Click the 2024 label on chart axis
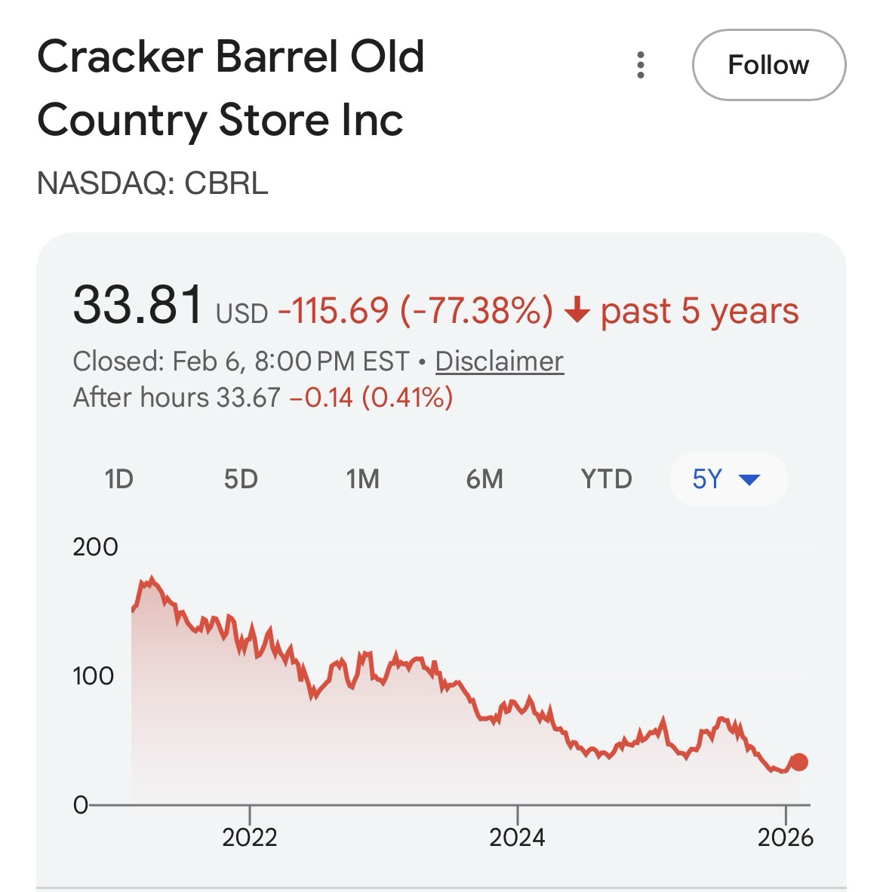Viewport: 883px width, 892px height. [x=517, y=838]
